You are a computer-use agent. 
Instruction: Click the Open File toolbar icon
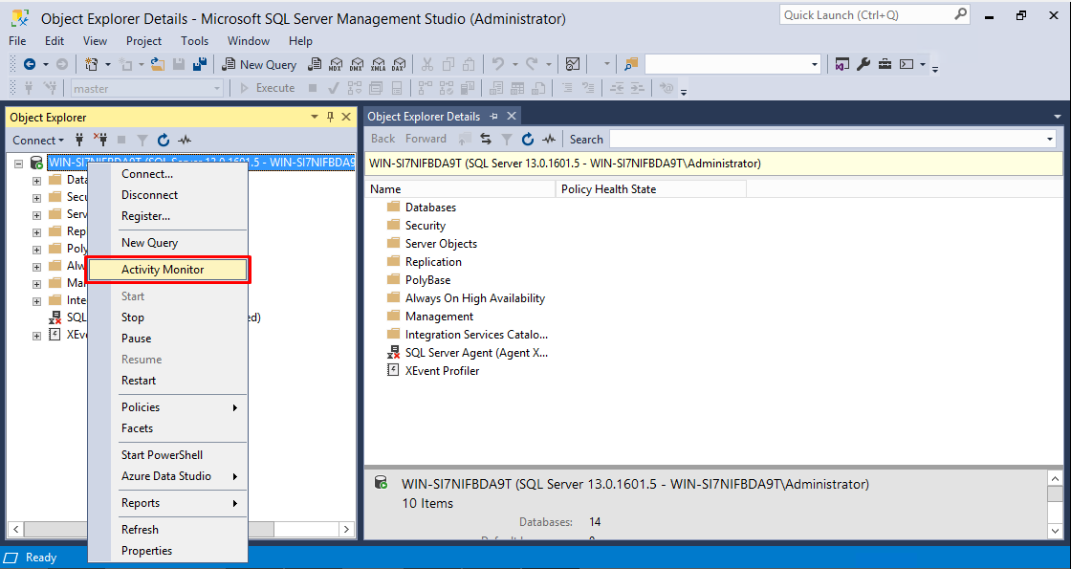click(x=157, y=64)
